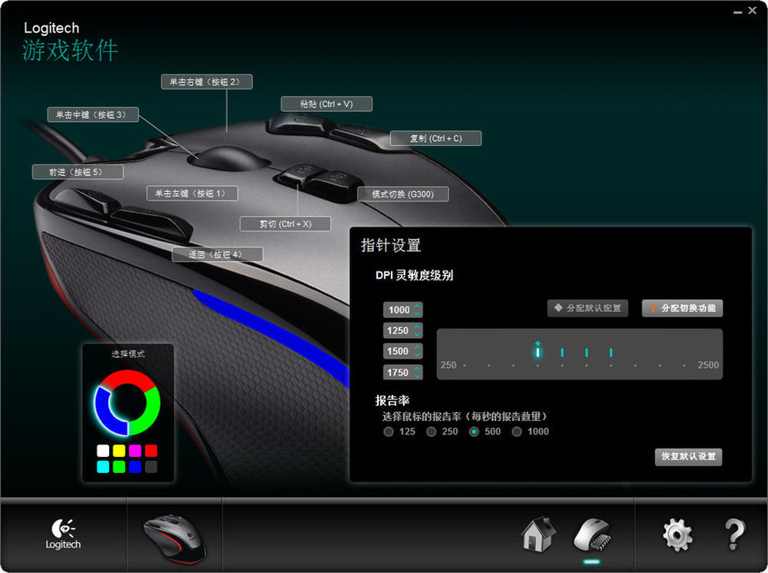The width and height of the screenshot is (768, 573).
Task: Pick the blue color swatch
Action: pos(135,467)
